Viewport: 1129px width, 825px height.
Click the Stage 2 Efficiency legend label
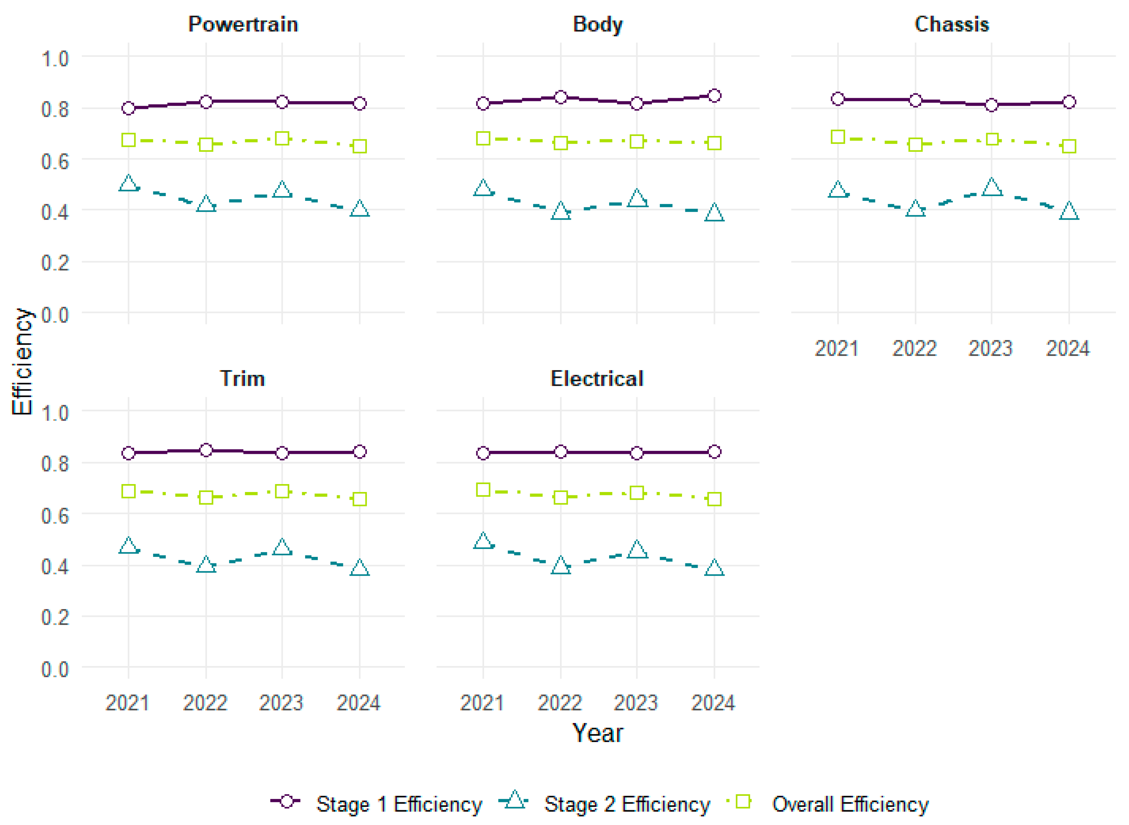[627, 804]
